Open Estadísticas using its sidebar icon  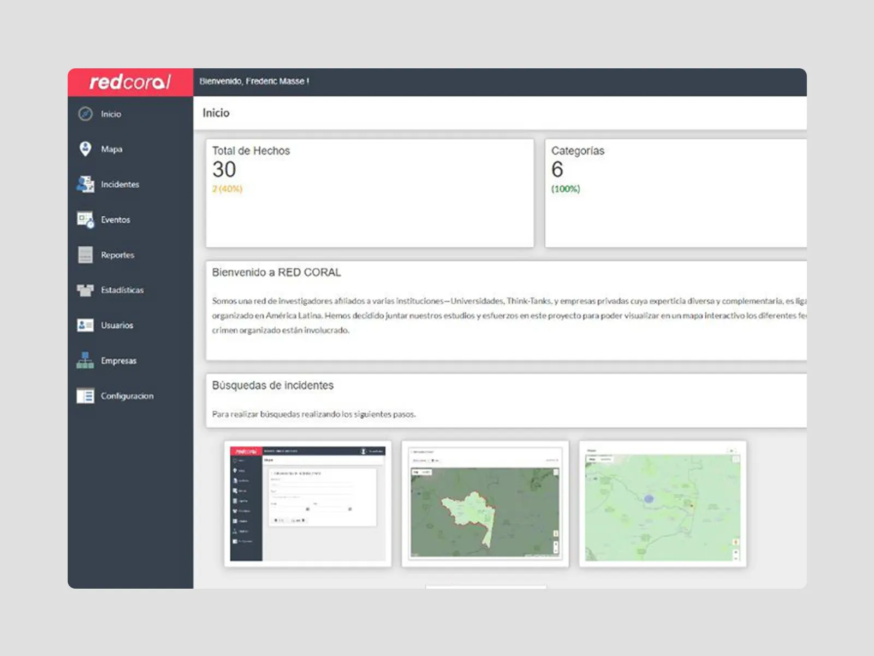pyautogui.click(x=85, y=290)
